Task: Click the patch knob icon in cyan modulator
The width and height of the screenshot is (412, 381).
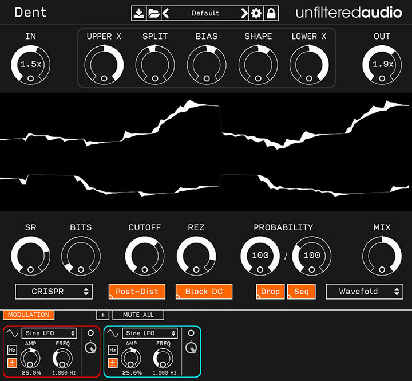Action: tap(191, 348)
